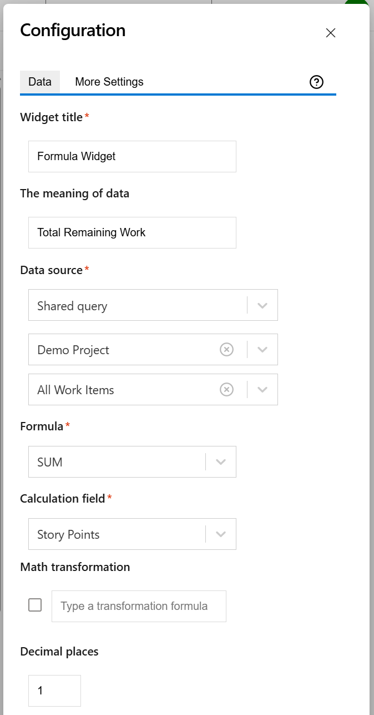Switch to the More Settings tab
The height and width of the screenshot is (715, 374).
pyautogui.click(x=109, y=82)
